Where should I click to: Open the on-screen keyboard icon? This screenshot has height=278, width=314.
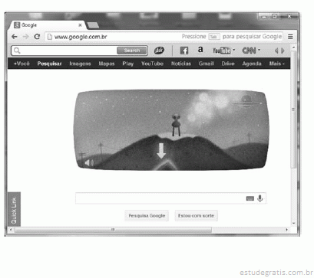(250, 198)
